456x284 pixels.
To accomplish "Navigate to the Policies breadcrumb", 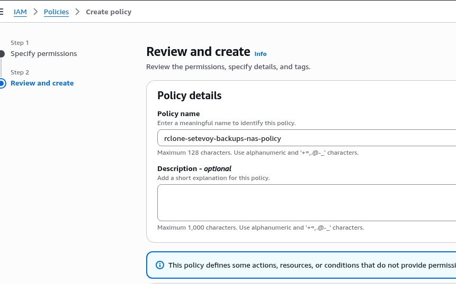I will [x=56, y=12].
